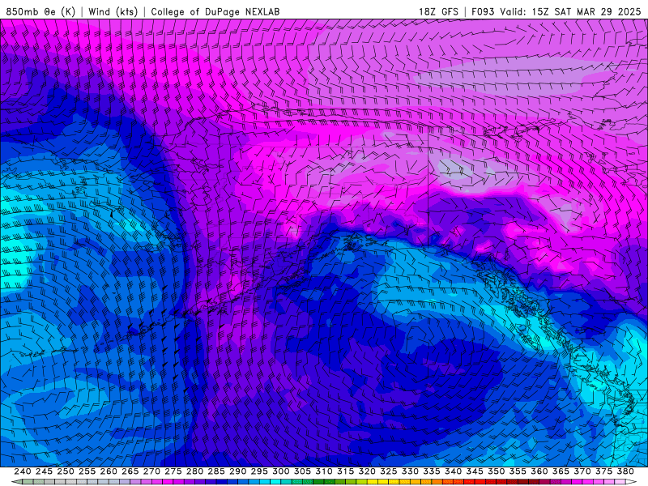Click the "15Z SAT MAR 29 2025" valid time
648x486 pixels.
pos(586,11)
